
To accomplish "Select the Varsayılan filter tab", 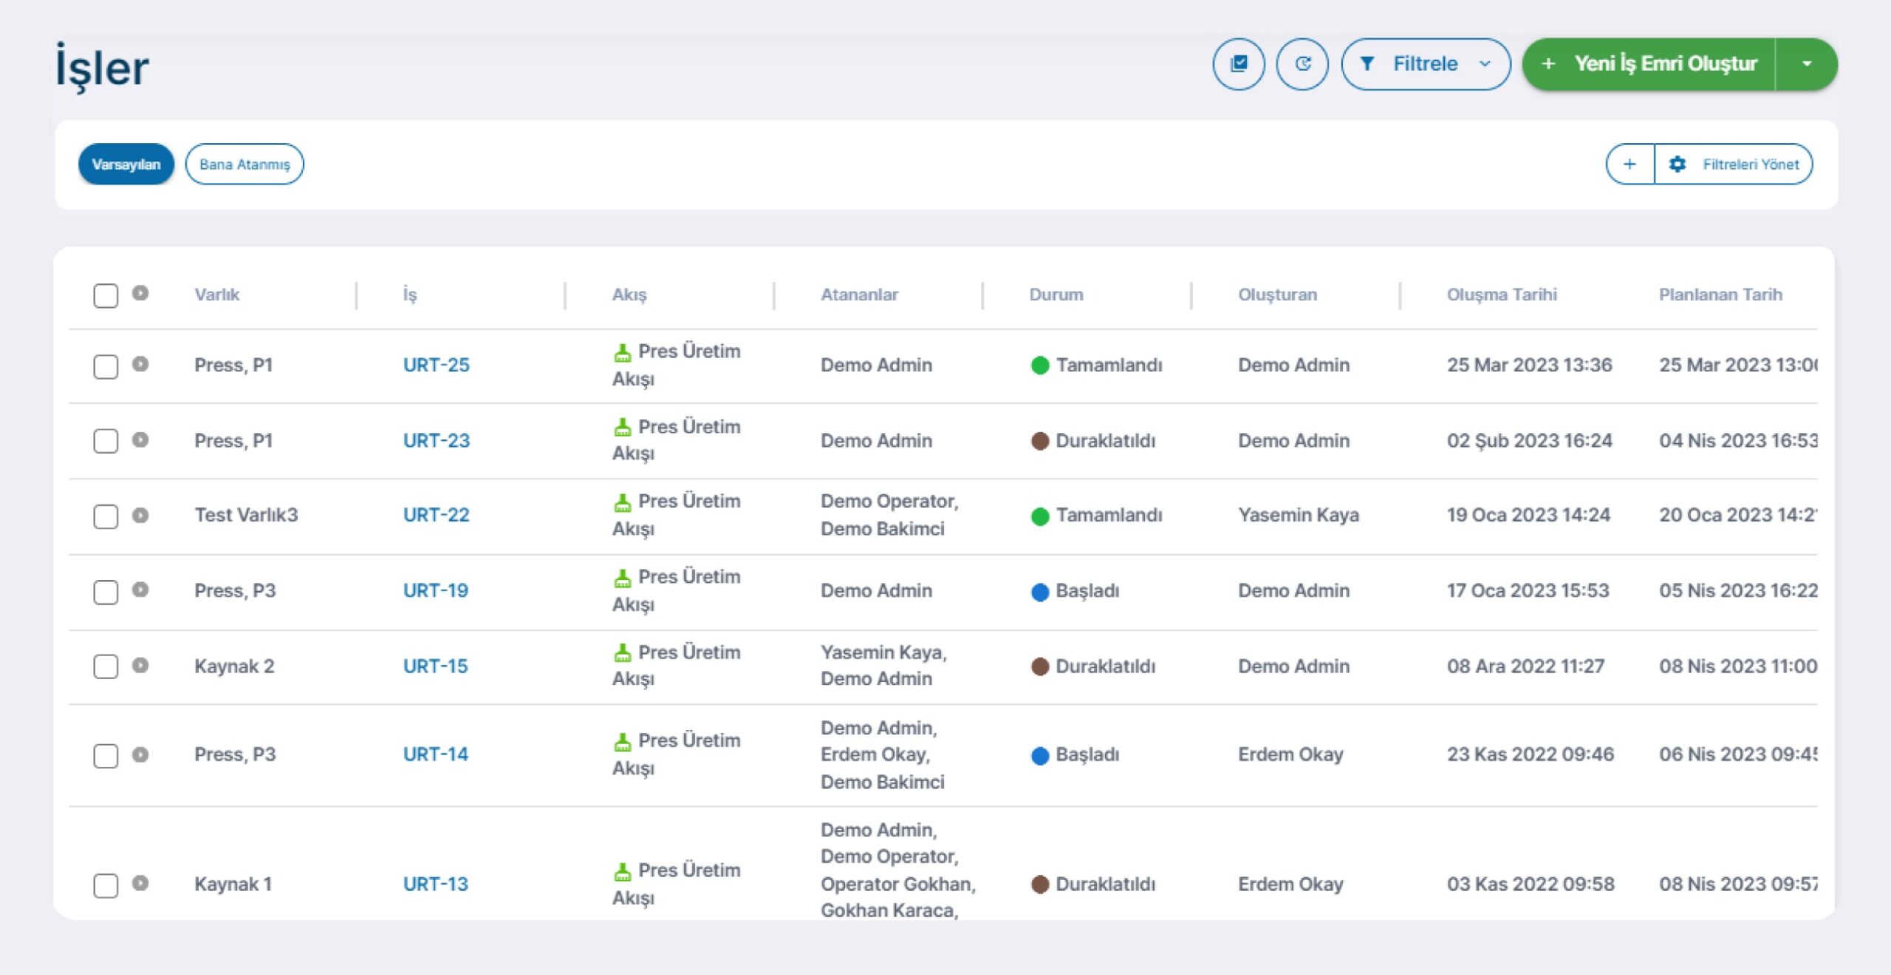I will click(126, 164).
